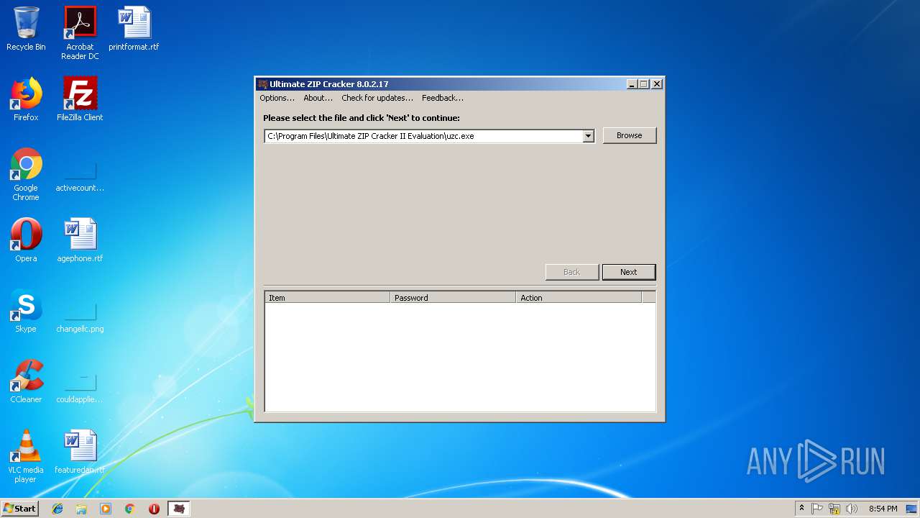Click Ultimate ZIP Cracker title bar icon
Screen dimensions: 920x518
pos(263,84)
